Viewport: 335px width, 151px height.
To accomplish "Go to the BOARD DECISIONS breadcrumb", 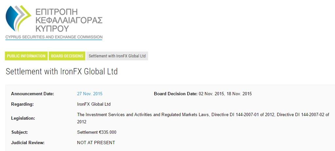I will [x=67, y=56].
